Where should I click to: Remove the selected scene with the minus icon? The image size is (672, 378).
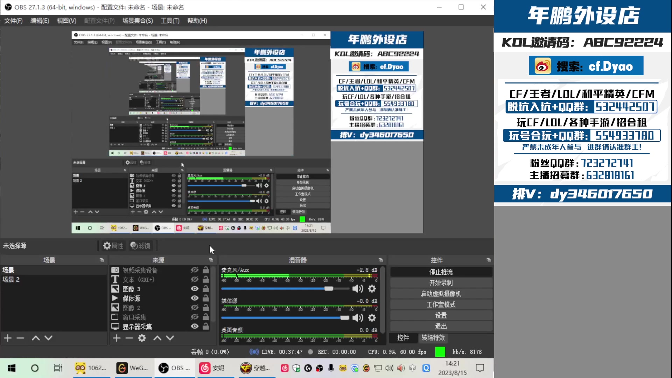pyautogui.click(x=20, y=338)
